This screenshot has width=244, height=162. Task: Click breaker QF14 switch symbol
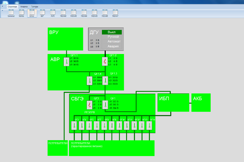click(x=149, y=126)
